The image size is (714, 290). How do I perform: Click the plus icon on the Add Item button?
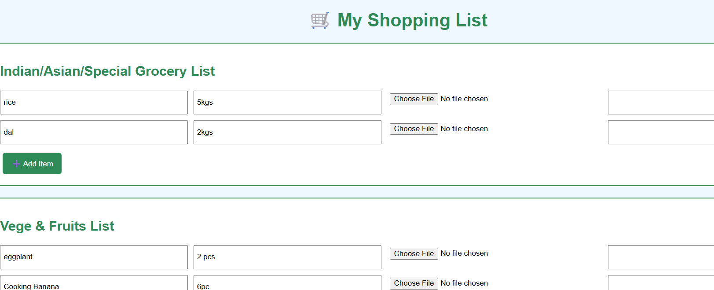17,163
